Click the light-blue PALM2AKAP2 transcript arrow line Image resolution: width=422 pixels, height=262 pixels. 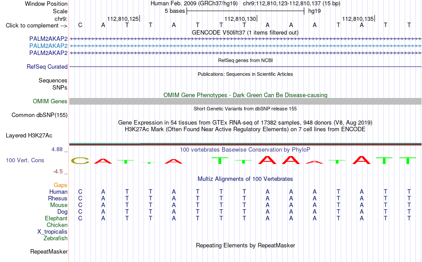click(245, 46)
